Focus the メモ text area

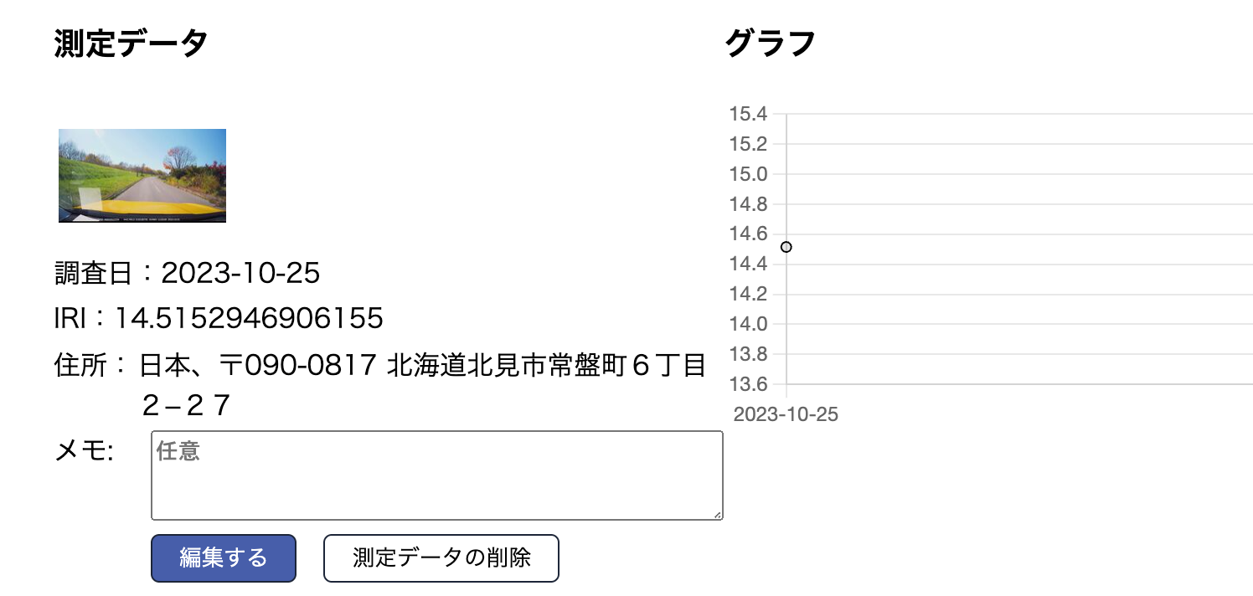click(436, 475)
